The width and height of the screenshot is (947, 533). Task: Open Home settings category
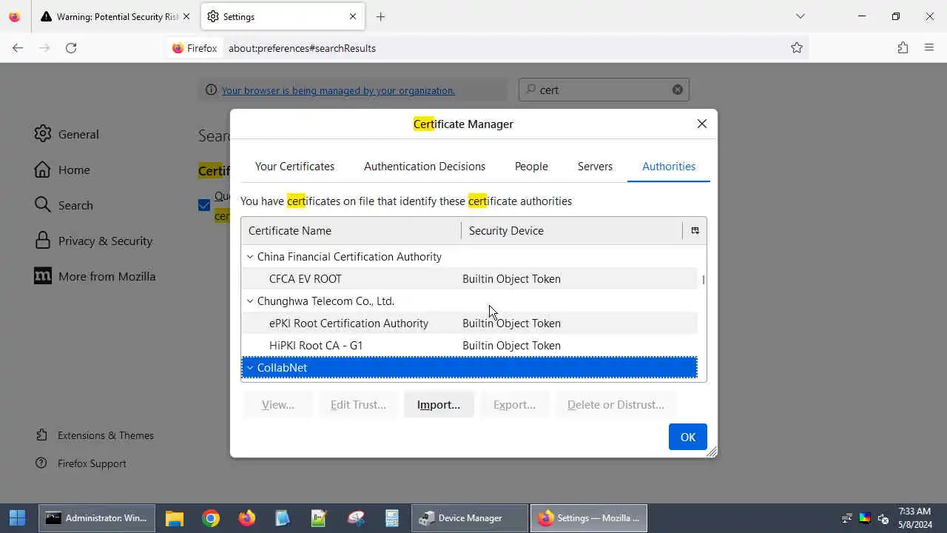click(x=62, y=170)
